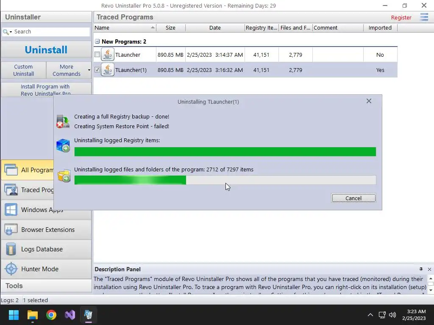Screen dimensions: 434x325
Task: Open the volume tray icon
Action: tap(392, 315)
